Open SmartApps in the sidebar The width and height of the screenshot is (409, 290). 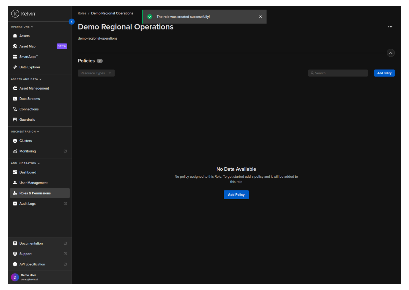click(28, 57)
